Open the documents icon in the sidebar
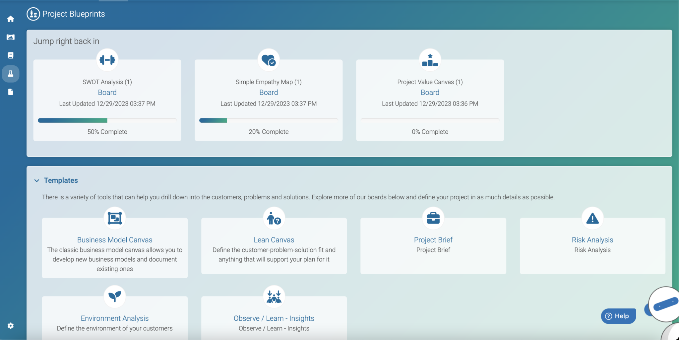 [11, 92]
